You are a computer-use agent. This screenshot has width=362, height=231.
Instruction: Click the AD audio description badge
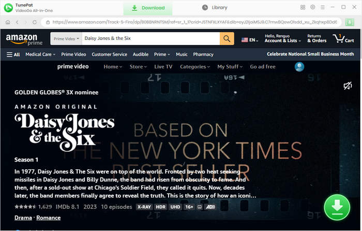point(210,207)
